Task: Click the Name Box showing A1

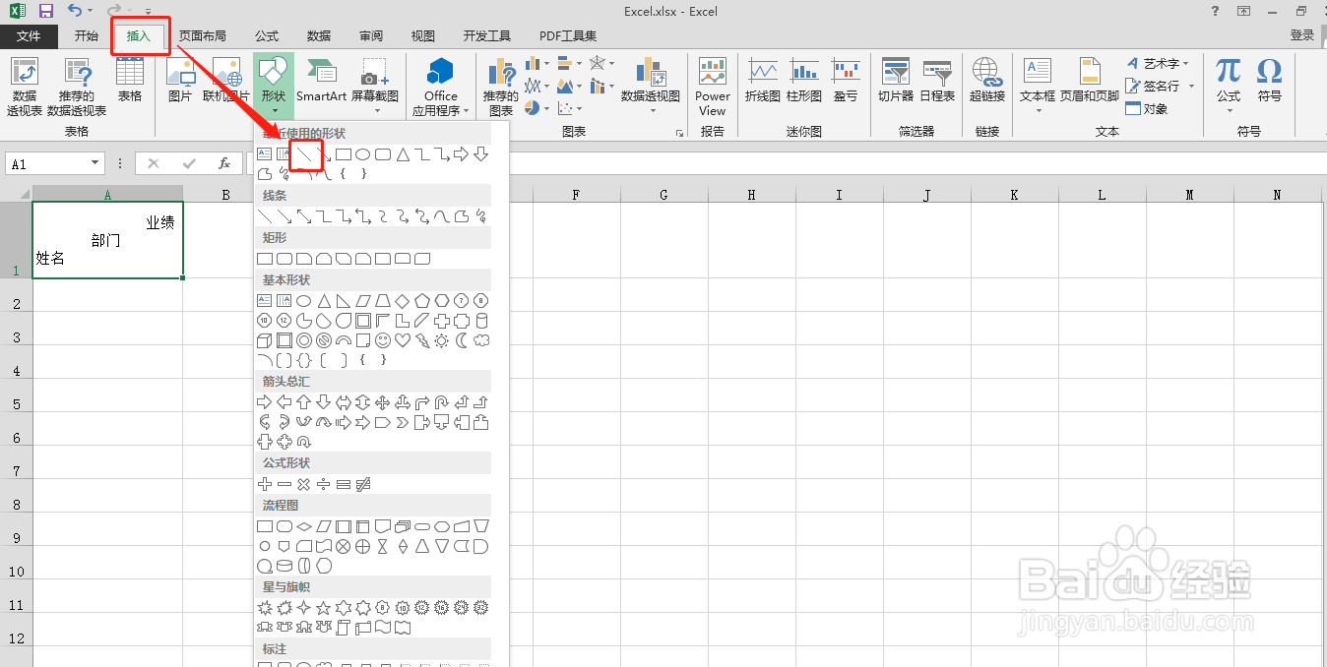Action: tap(47, 164)
